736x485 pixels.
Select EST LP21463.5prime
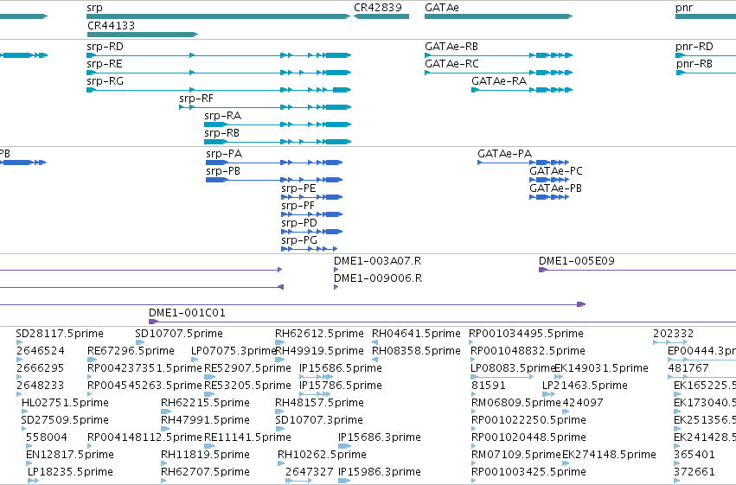tap(549, 394)
